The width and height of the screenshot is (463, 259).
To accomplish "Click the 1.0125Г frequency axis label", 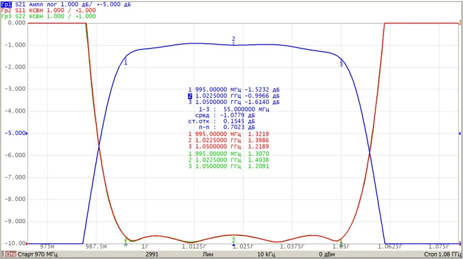I will pos(194,246).
